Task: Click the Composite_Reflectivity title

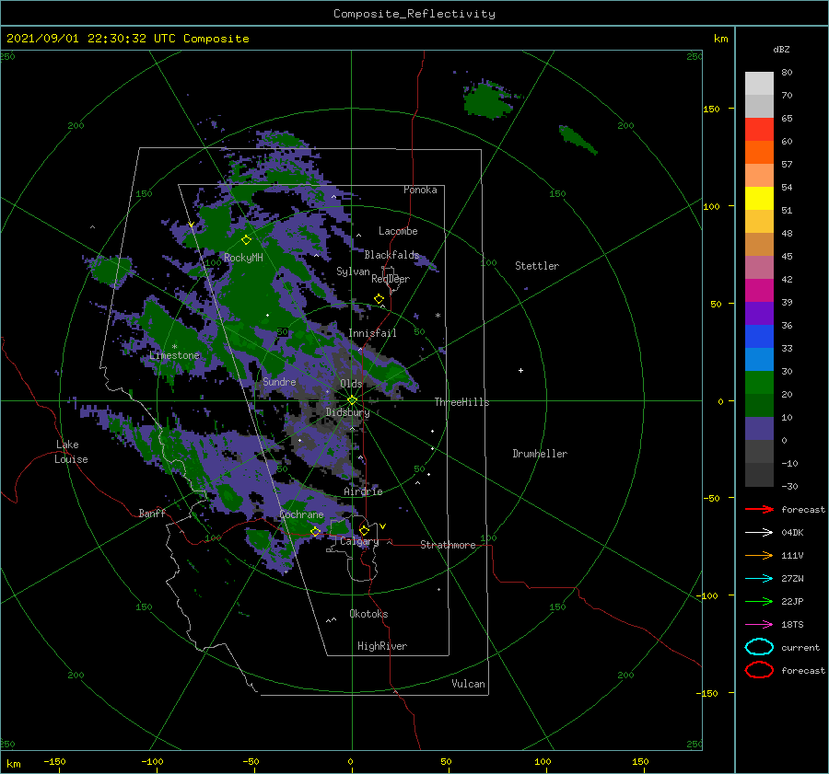Action: 414,14
